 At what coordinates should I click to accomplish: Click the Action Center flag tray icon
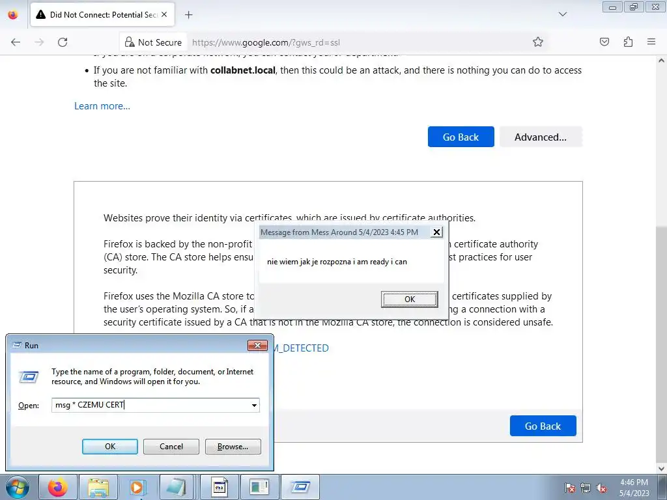tap(570, 488)
